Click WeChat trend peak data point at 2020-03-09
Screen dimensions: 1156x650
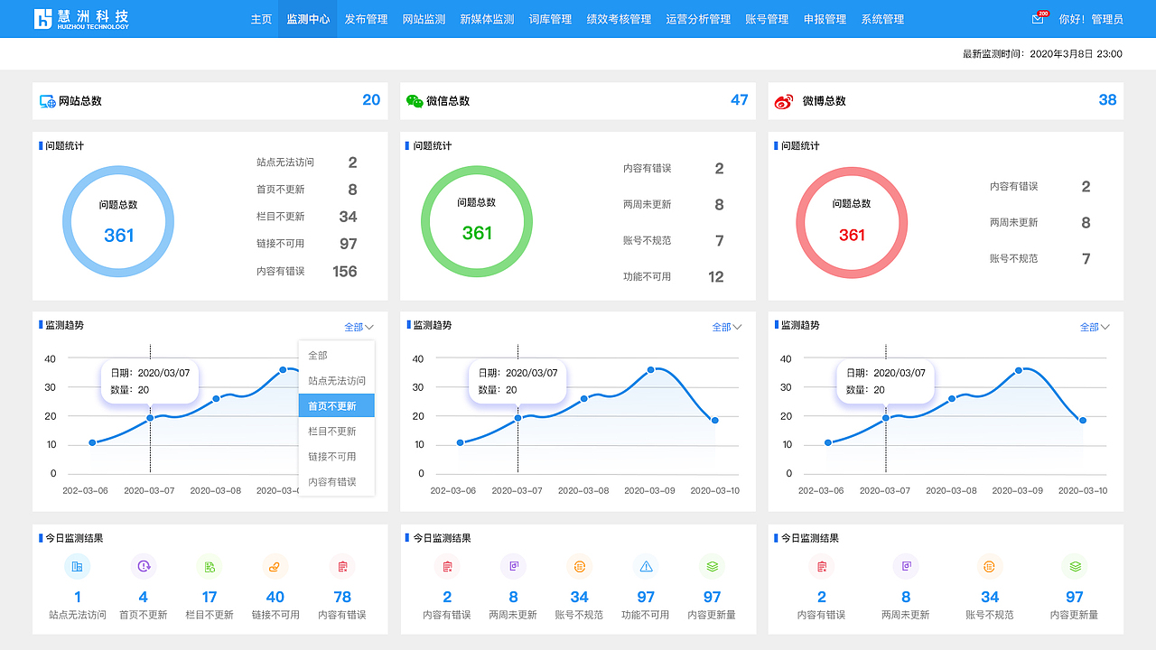coord(650,370)
